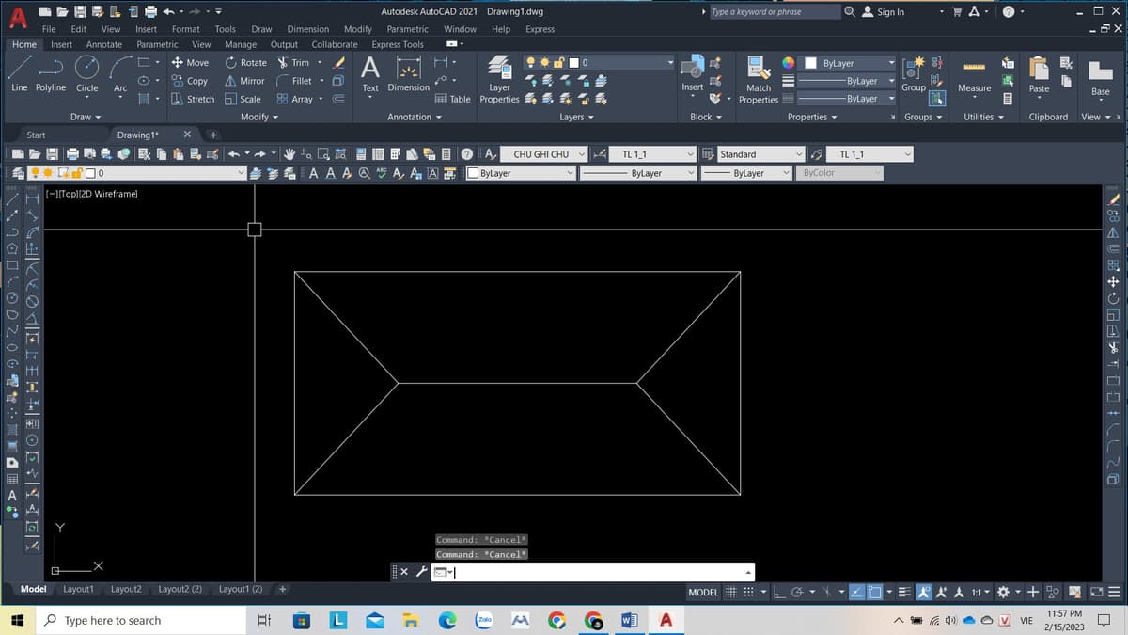This screenshot has width=1128, height=635.
Task: Click the object color wheel in Properties panel
Action: [789, 63]
